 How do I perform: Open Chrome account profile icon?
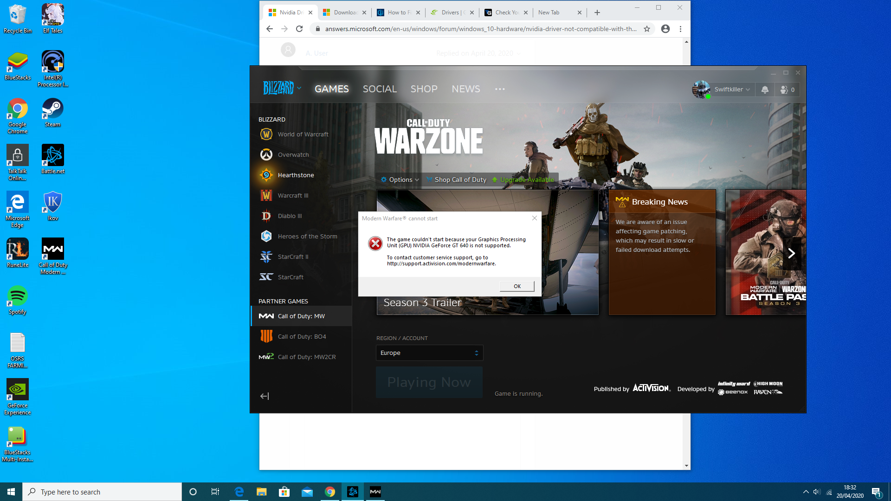(665, 29)
